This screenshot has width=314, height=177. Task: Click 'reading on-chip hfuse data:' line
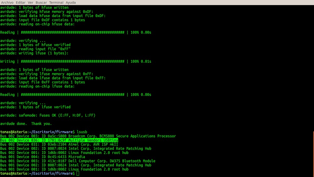(x=37, y=24)
